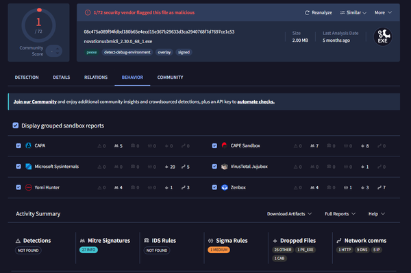Click the Join our Community link
The width and height of the screenshot is (411, 273).
coord(35,102)
